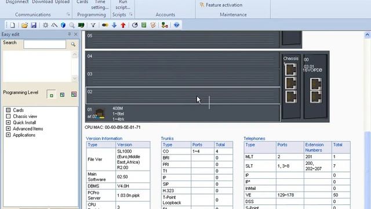Click the CO row in Trunks table
This screenshot has width=371, height=209.
[x=197, y=151]
